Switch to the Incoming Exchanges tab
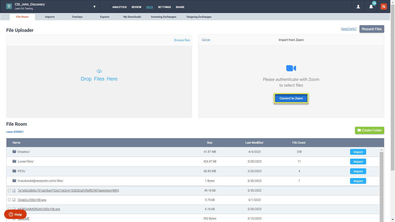The width and height of the screenshot is (395, 222). tap(164, 17)
